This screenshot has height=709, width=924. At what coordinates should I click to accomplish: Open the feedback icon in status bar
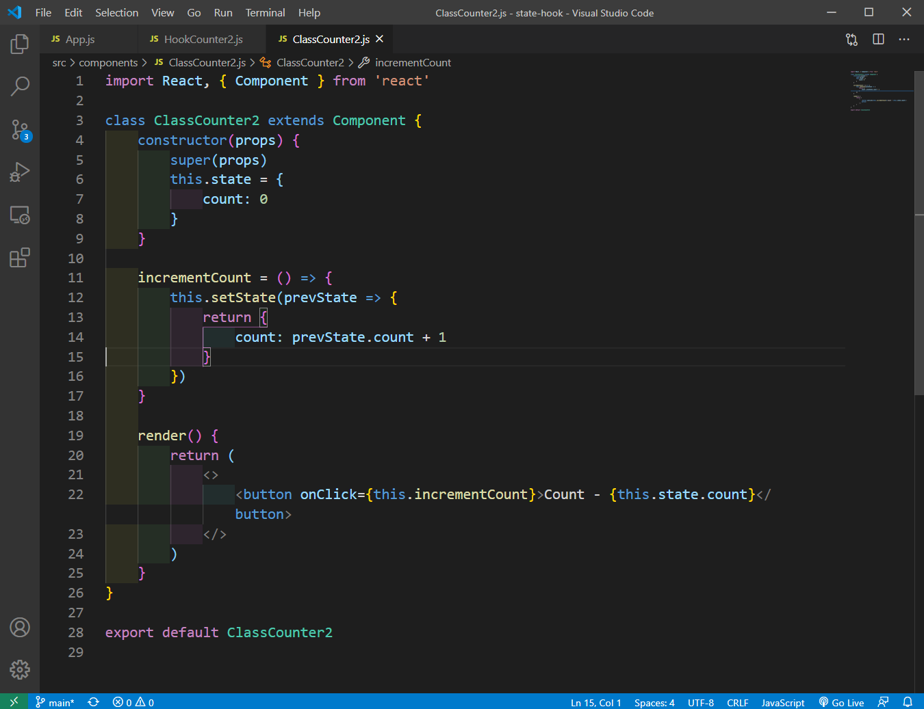(884, 702)
